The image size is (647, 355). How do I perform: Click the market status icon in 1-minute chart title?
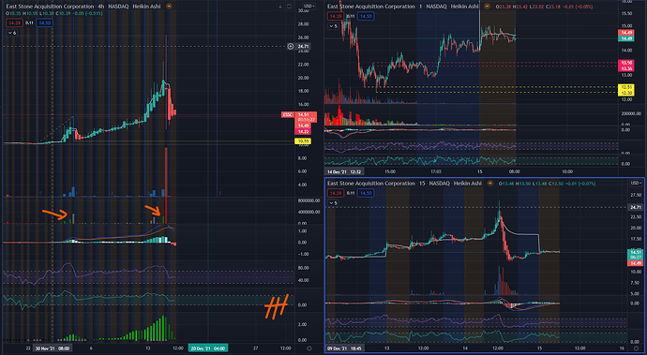tap(487, 7)
